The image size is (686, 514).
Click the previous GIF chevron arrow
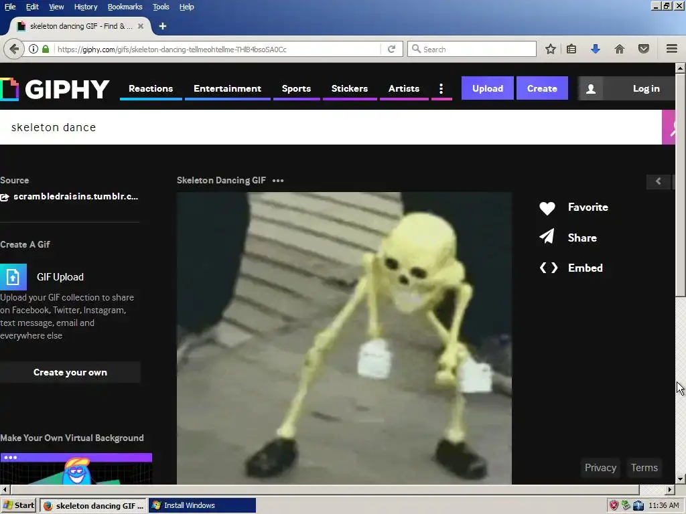click(x=658, y=181)
